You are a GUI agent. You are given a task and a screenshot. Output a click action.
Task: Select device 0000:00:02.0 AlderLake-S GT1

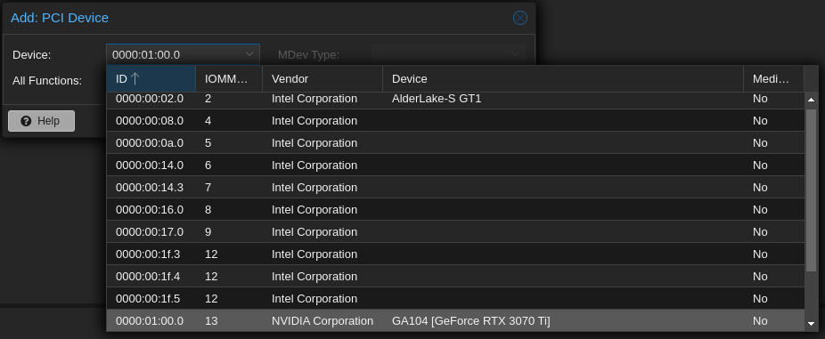(455, 100)
